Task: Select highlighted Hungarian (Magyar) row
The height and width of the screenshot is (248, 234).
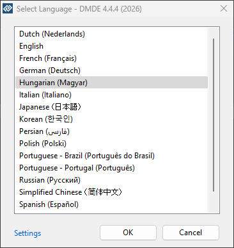Action: [111, 83]
